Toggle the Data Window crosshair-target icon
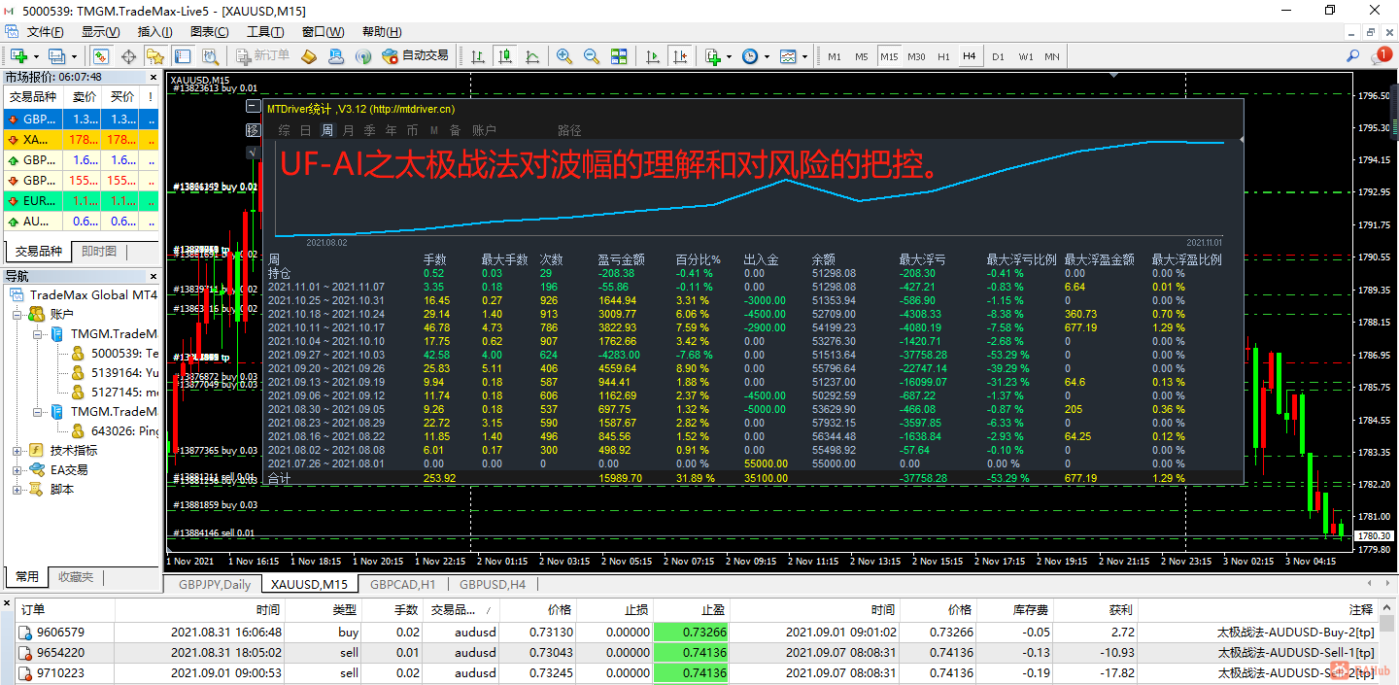The height and width of the screenshot is (685, 1399). pyautogui.click(x=128, y=56)
